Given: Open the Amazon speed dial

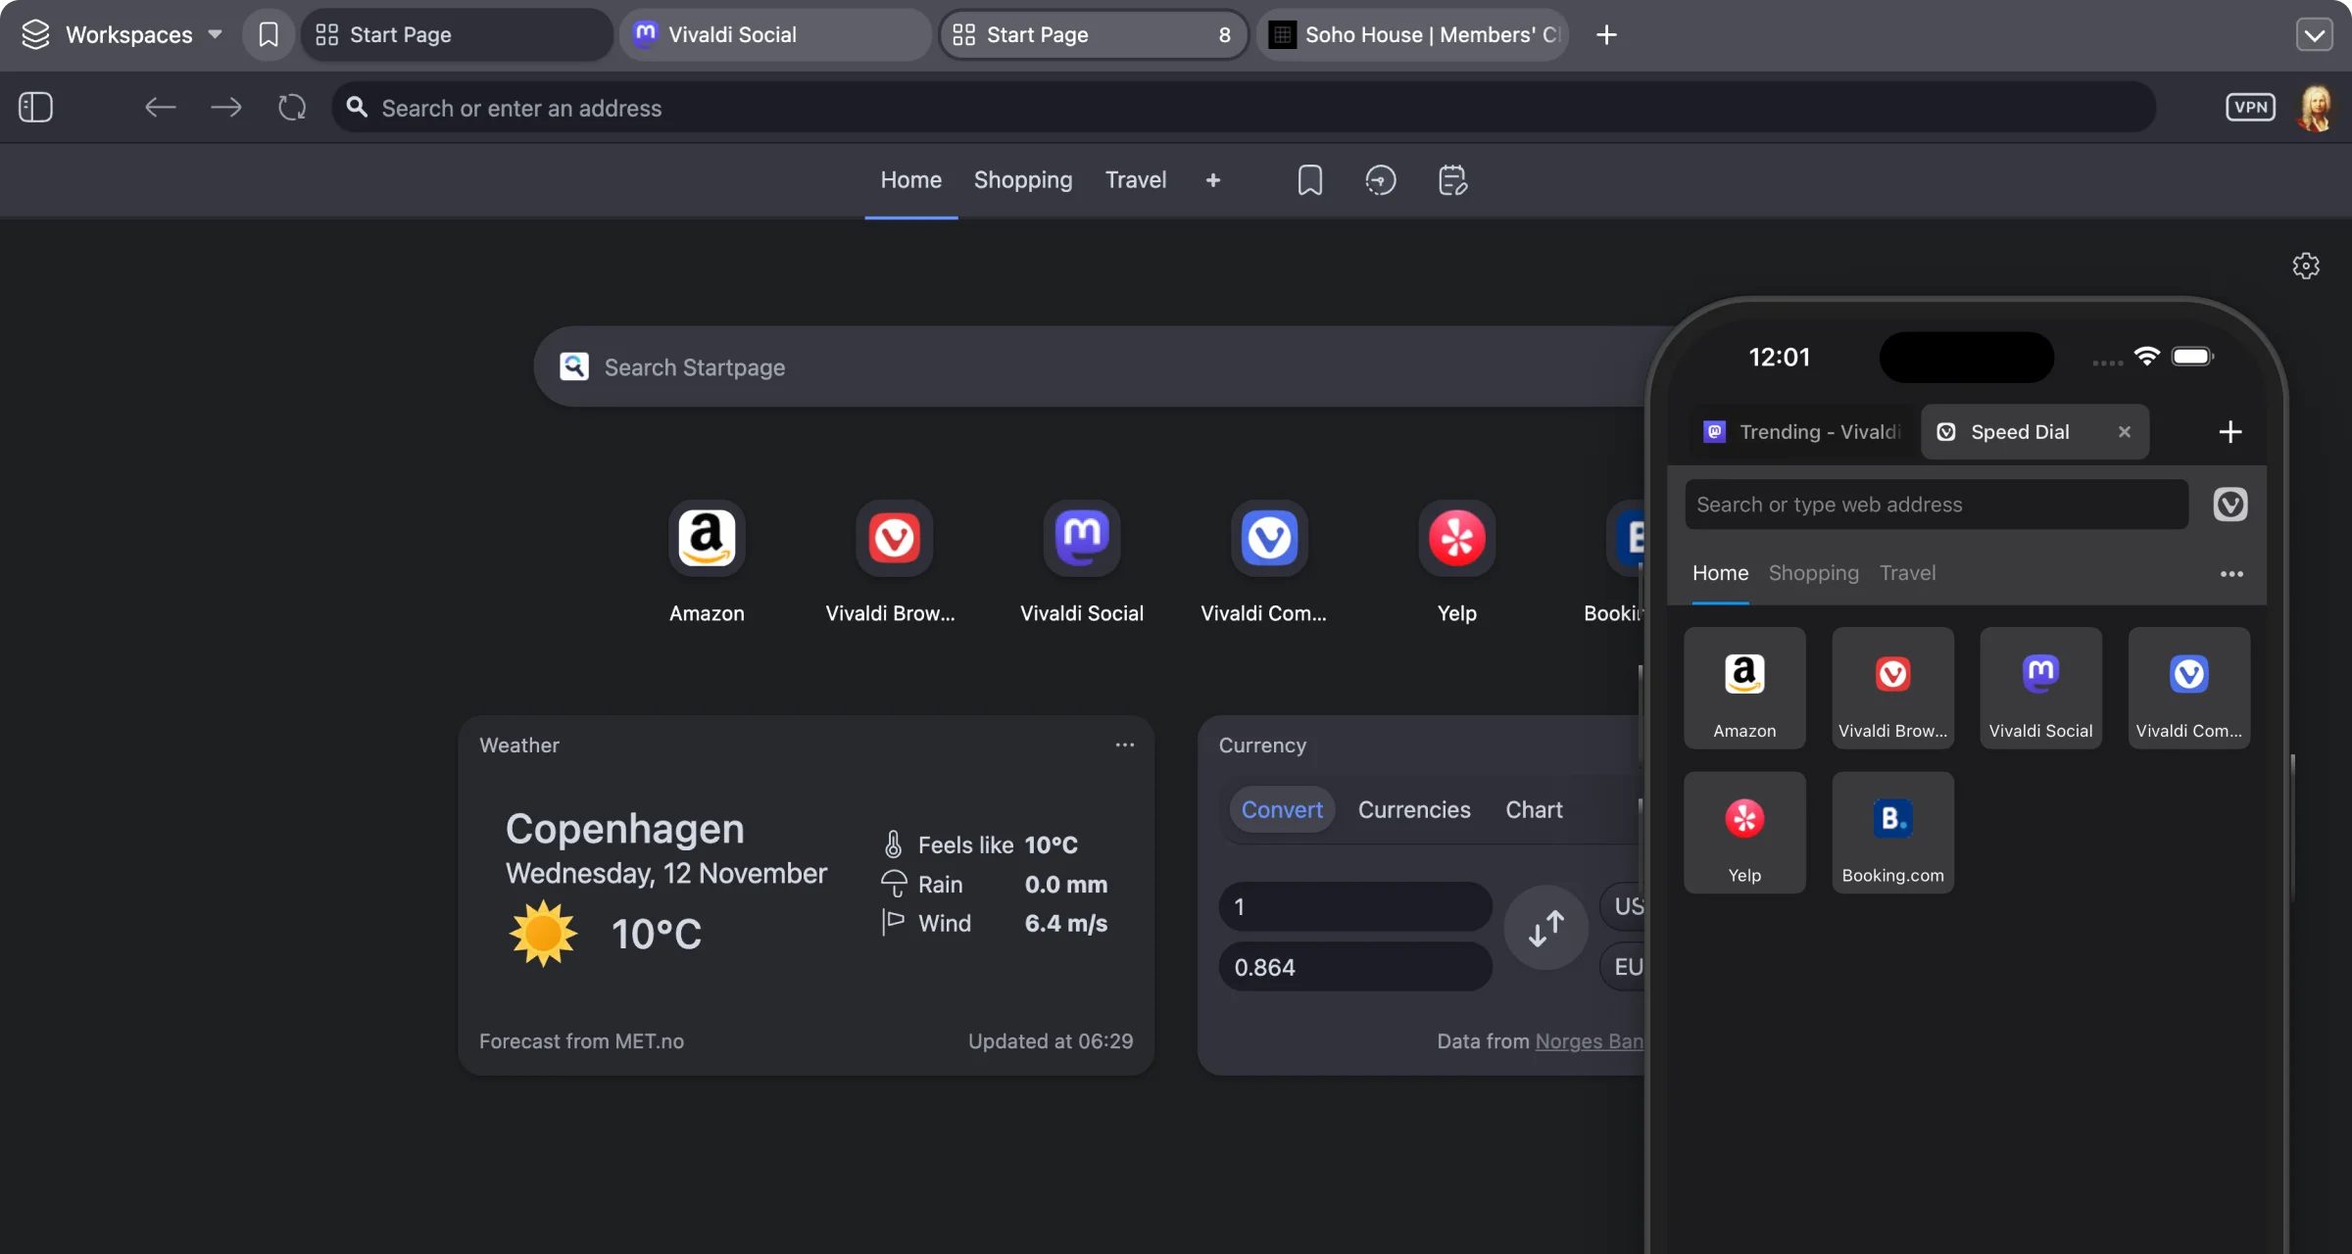Looking at the screenshot, I should [706, 538].
